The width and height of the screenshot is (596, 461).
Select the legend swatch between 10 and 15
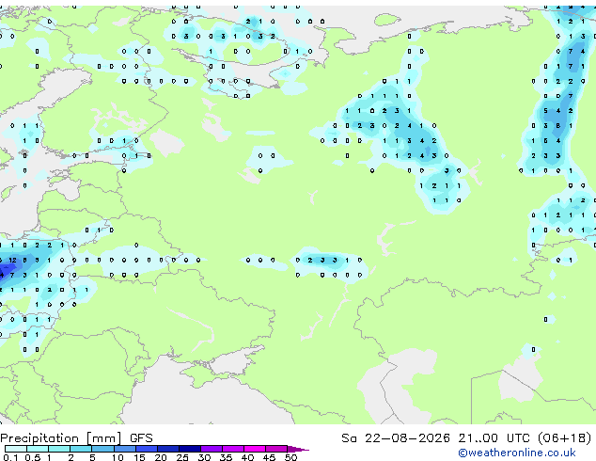[x=124, y=449]
